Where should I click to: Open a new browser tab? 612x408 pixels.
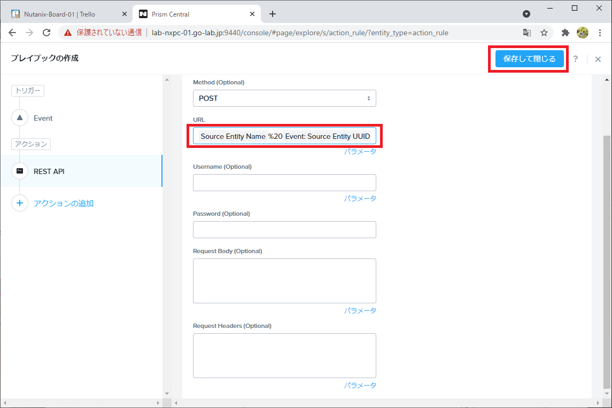coord(273,14)
